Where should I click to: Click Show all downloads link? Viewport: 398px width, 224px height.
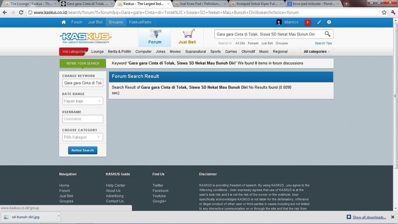click(369, 217)
